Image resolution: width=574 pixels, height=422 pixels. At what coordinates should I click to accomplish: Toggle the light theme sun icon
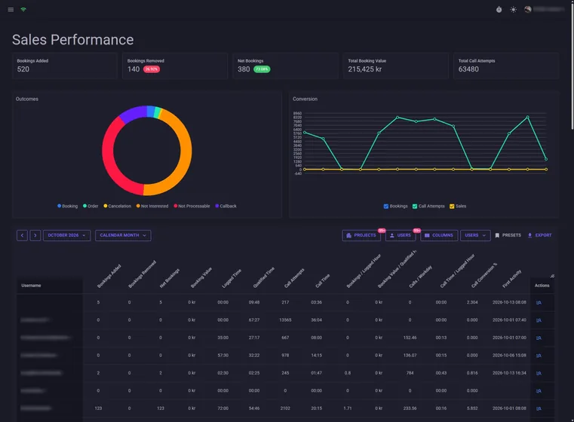(513, 10)
